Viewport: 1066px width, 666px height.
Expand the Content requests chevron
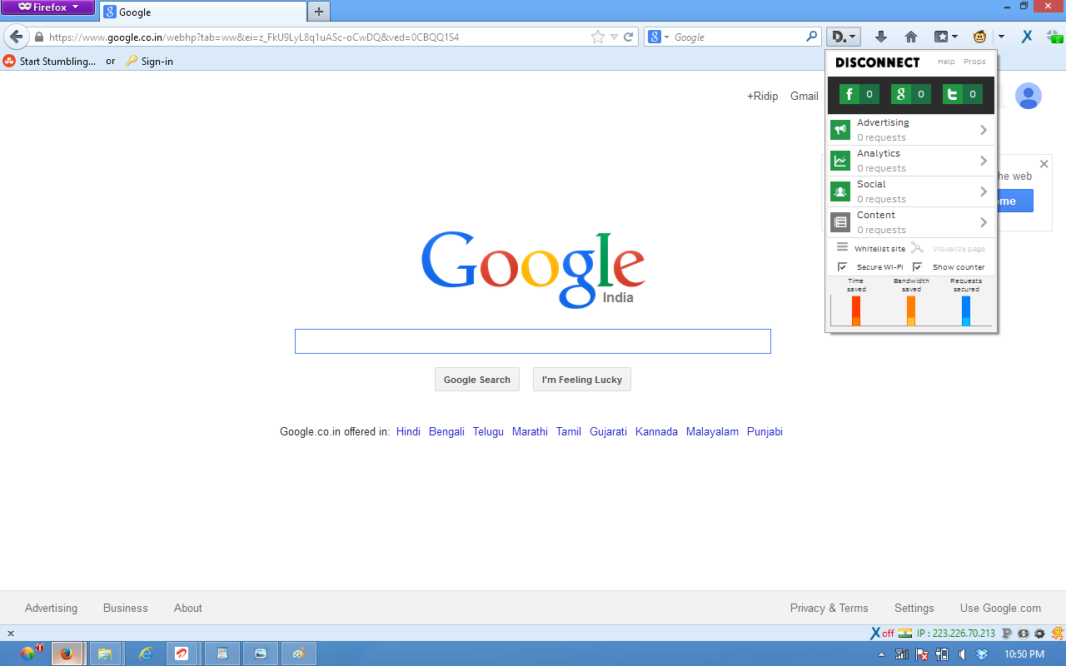(x=984, y=222)
